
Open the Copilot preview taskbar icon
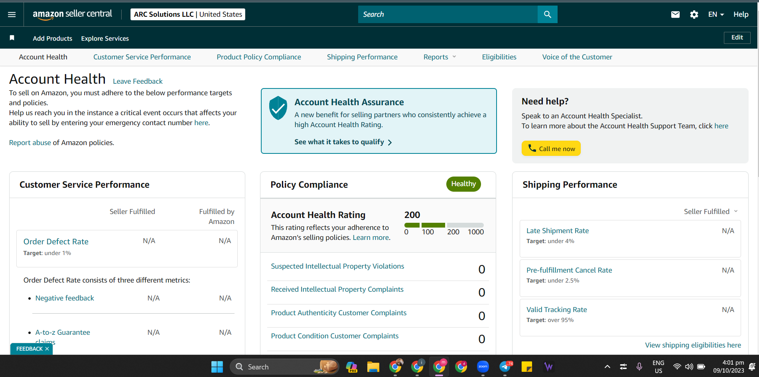click(351, 367)
